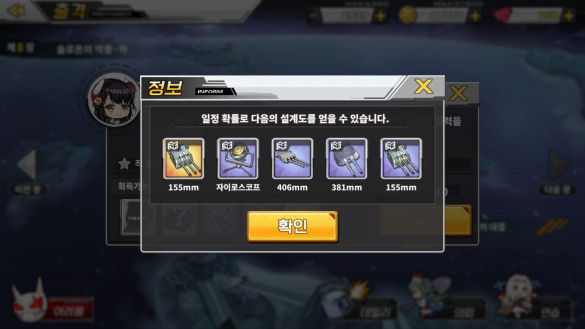Buy gems with the plus icon
Image resolution: width=585 pixels, height=329 pixels.
(x=569, y=16)
